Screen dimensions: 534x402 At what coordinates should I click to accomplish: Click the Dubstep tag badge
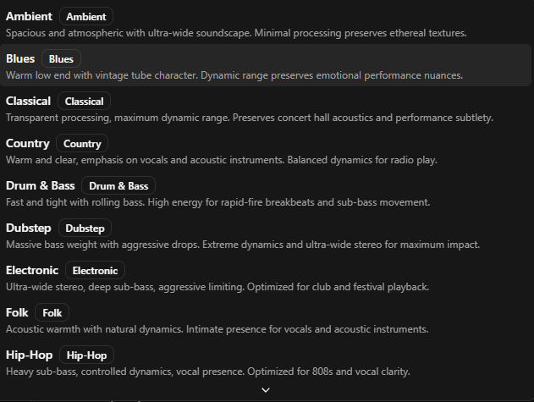[x=85, y=229]
